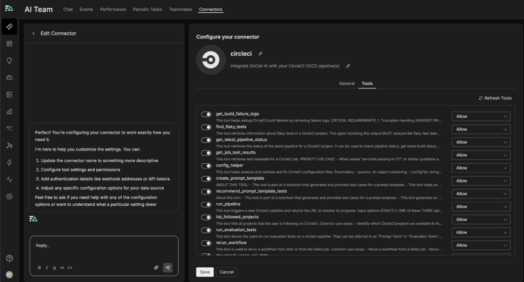Click the lightbulb icon in left sidebar
The image size is (524, 282).
coord(9,60)
